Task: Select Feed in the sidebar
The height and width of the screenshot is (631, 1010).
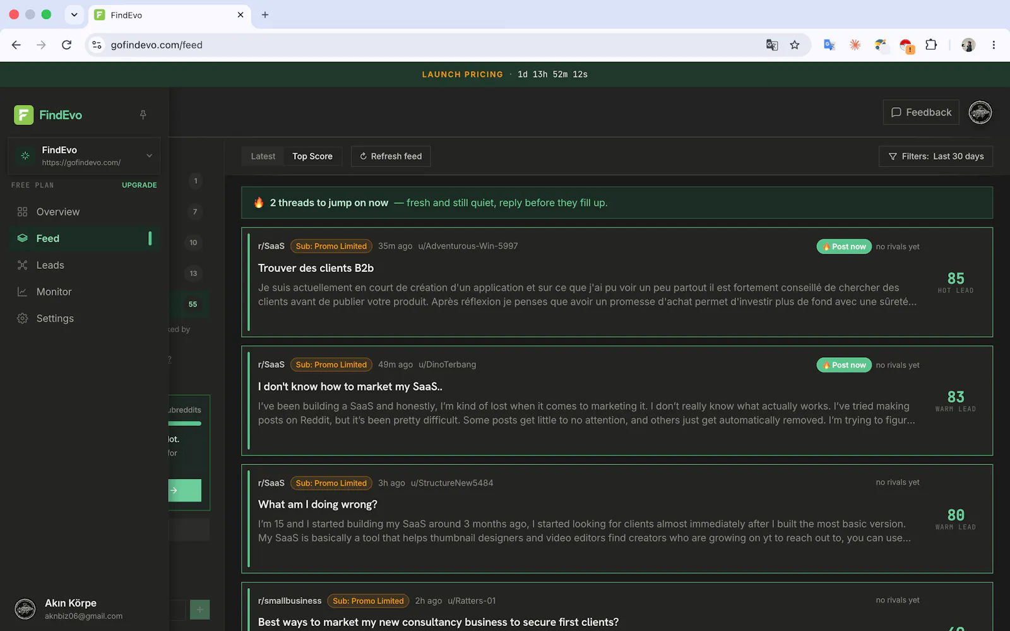Action: click(x=84, y=239)
